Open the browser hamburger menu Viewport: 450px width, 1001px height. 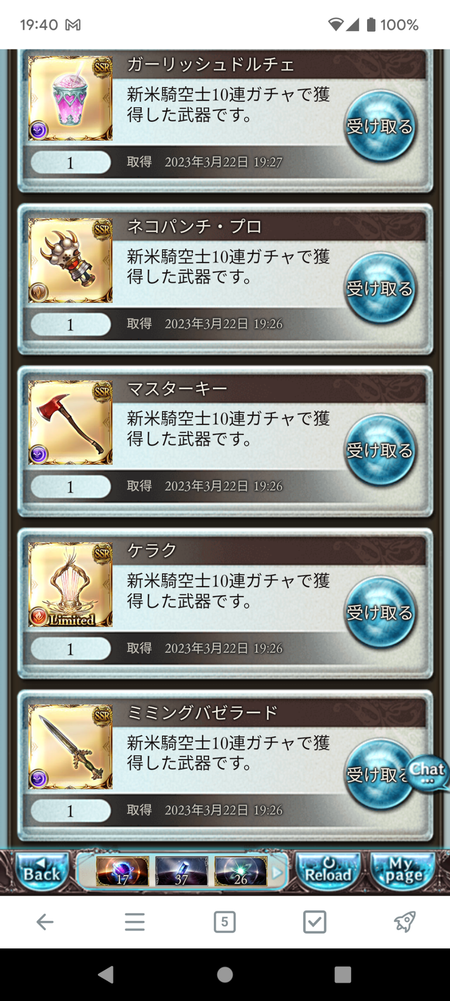tap(135, 922)
